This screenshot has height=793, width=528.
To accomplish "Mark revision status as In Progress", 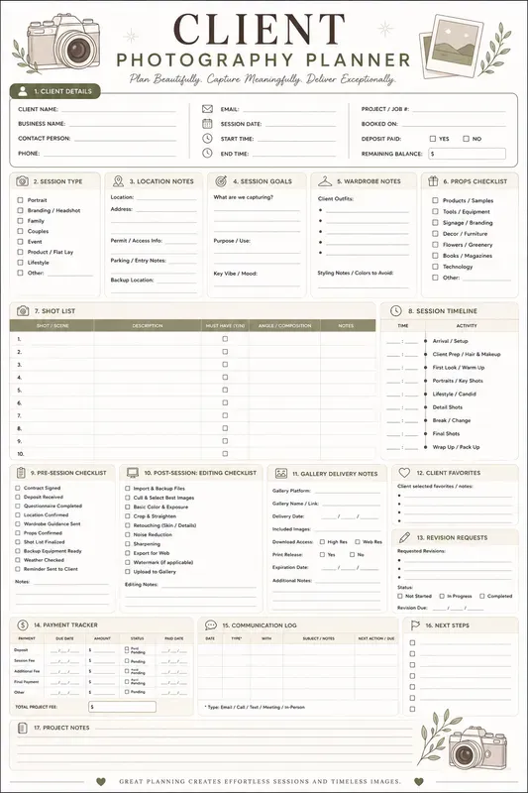I will [x=442, y=596].
